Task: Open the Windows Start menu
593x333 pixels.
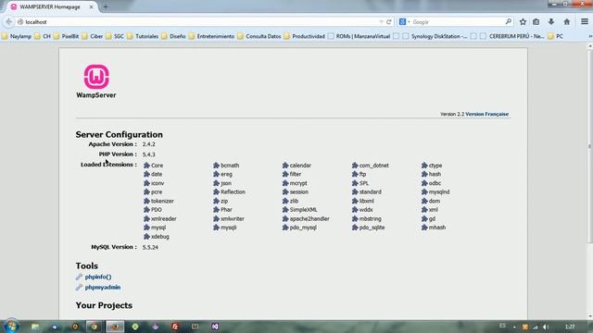Action: [11, 327]
